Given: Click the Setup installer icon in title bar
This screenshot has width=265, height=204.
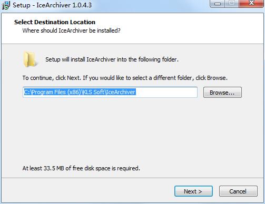Looking at the screenshot, I should point(6,5).
